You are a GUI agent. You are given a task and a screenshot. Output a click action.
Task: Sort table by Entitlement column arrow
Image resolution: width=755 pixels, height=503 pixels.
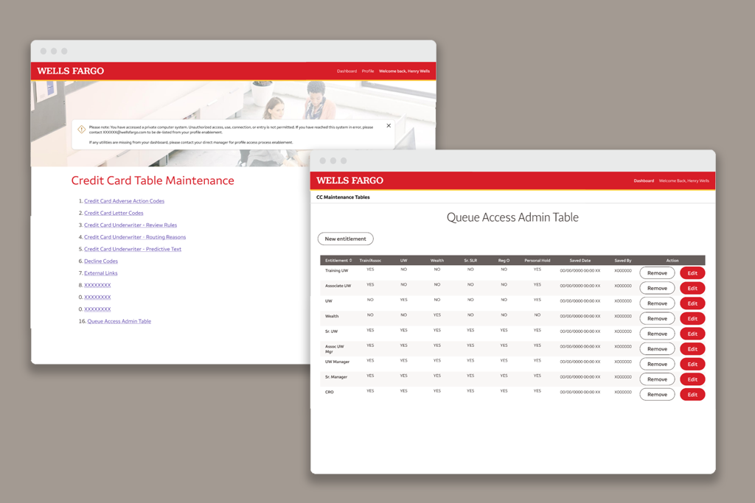pyautogui.click(x=351, y=261)
